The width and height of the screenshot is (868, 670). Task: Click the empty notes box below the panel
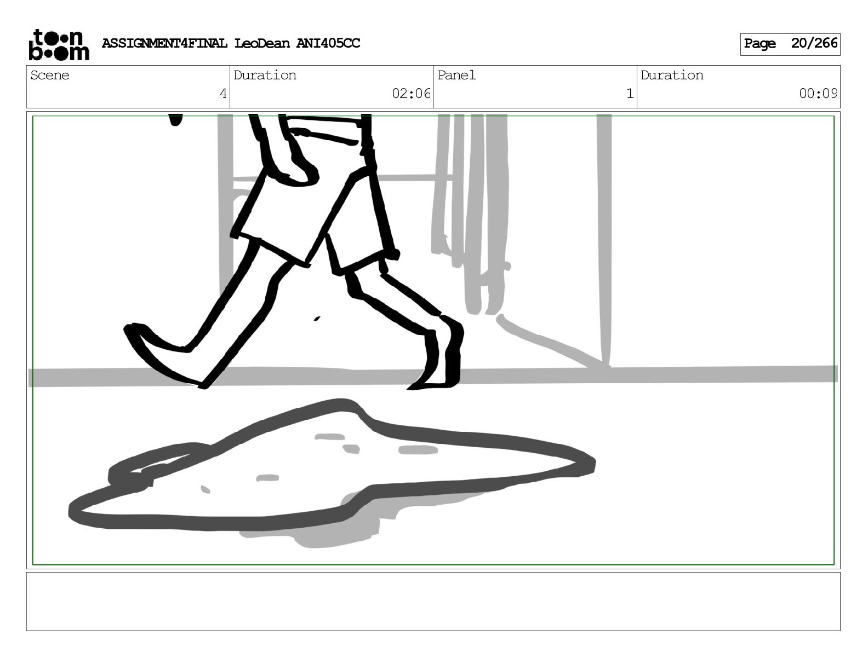(433, 602)
